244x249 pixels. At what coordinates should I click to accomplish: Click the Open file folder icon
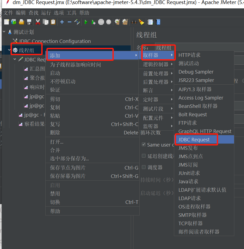[x=21, y=22]
